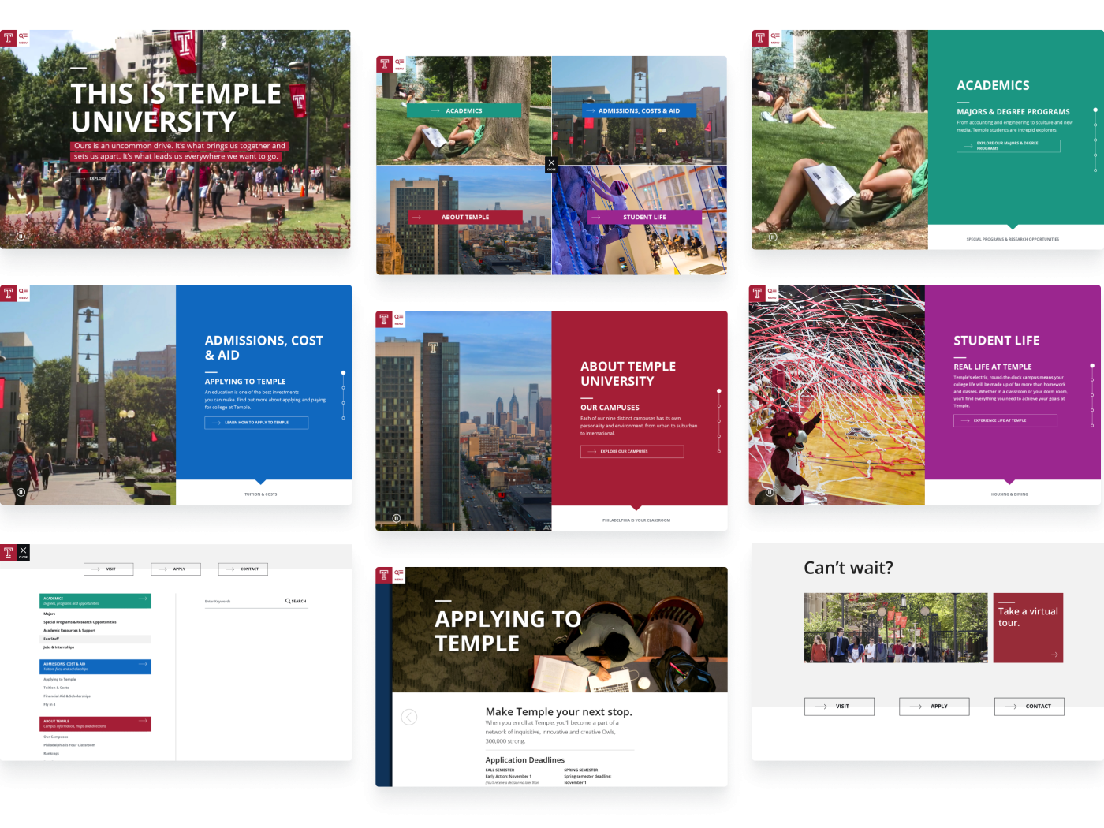This screenshot has width=1104, height=828.
Task: Click back arrow circle on Applying page
Action: [x=409, y=717]
